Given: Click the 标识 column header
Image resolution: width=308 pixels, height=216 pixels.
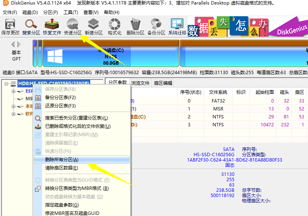Looking at the screenshot, I should [241, 92].
